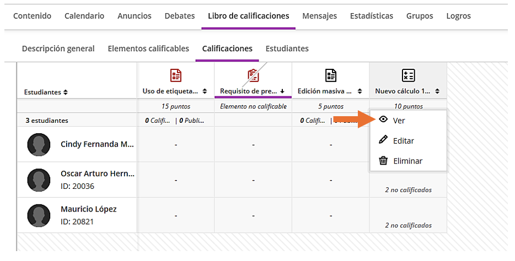Click Oscar's Uso de etiqueta grade cell
The height and width of the screenshot is (261, 515).
(175, 180)
